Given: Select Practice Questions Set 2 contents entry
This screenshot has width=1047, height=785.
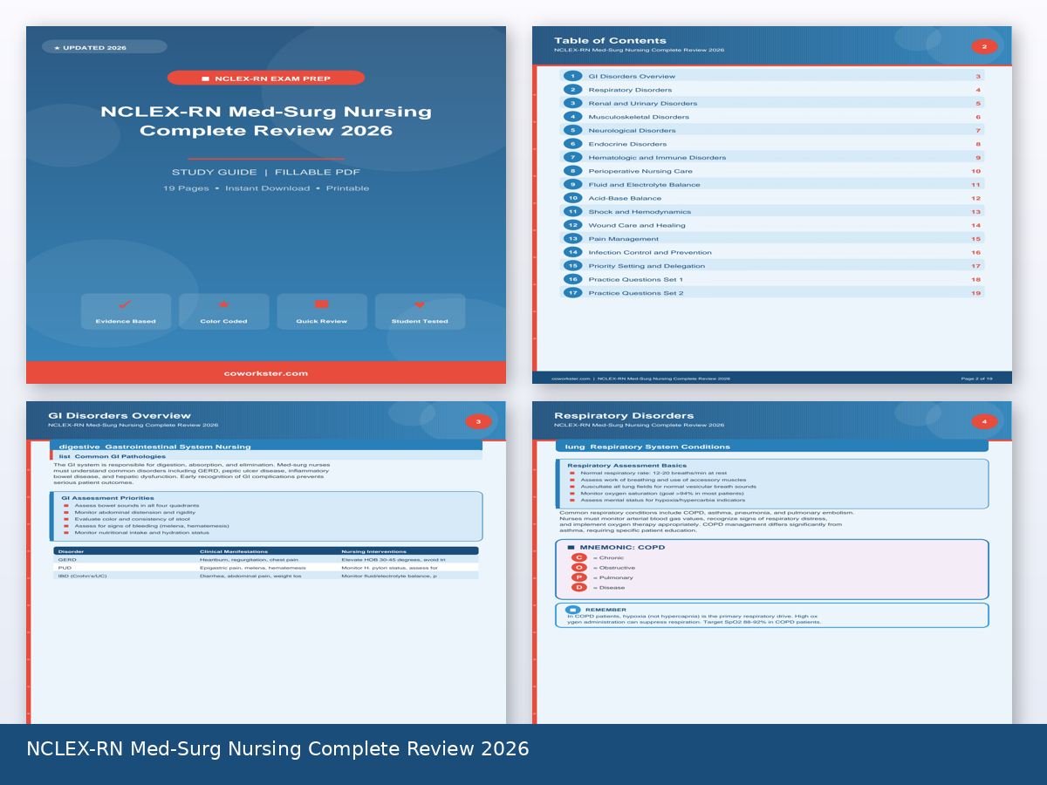Looking at the screenshot, I should coord(636,293).
